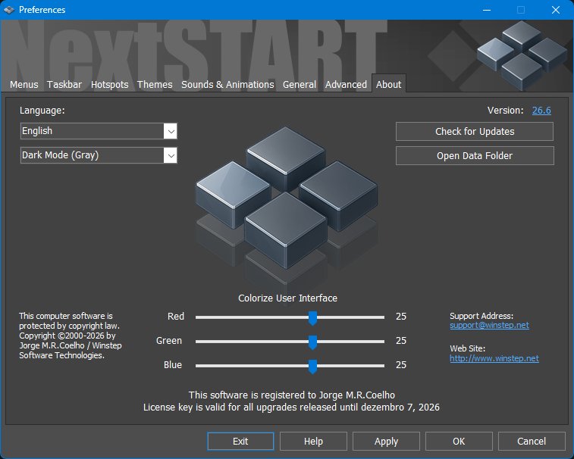
Task: Open the Advanced tab
Action: pos(346,85)
